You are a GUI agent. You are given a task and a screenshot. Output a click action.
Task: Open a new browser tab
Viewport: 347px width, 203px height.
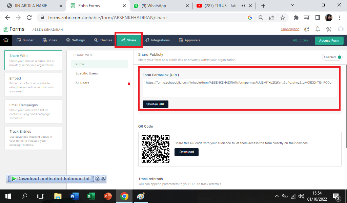pyautogui.click(x=263, y=6)
